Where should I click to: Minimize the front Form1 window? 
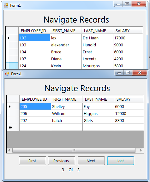(x=119, y=73)
